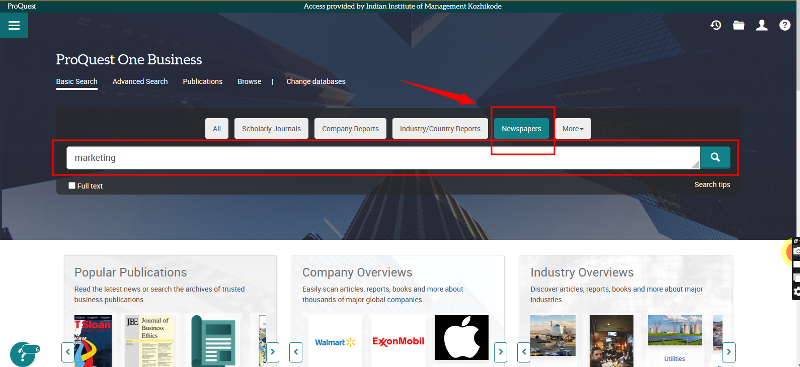Select the Scholarly Journals filter
This screenshot has width=800, height=367.
tap(271, 129)
